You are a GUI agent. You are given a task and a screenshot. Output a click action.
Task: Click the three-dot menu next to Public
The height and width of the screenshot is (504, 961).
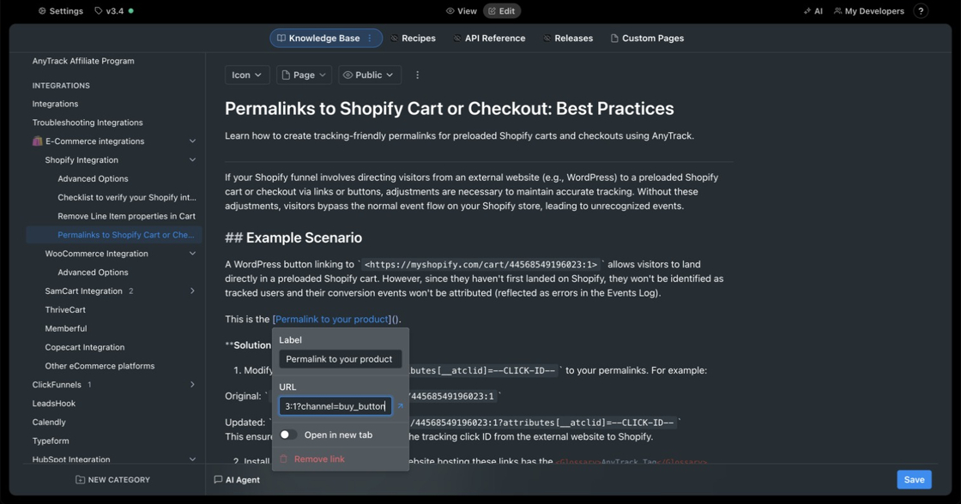point(417,75)
